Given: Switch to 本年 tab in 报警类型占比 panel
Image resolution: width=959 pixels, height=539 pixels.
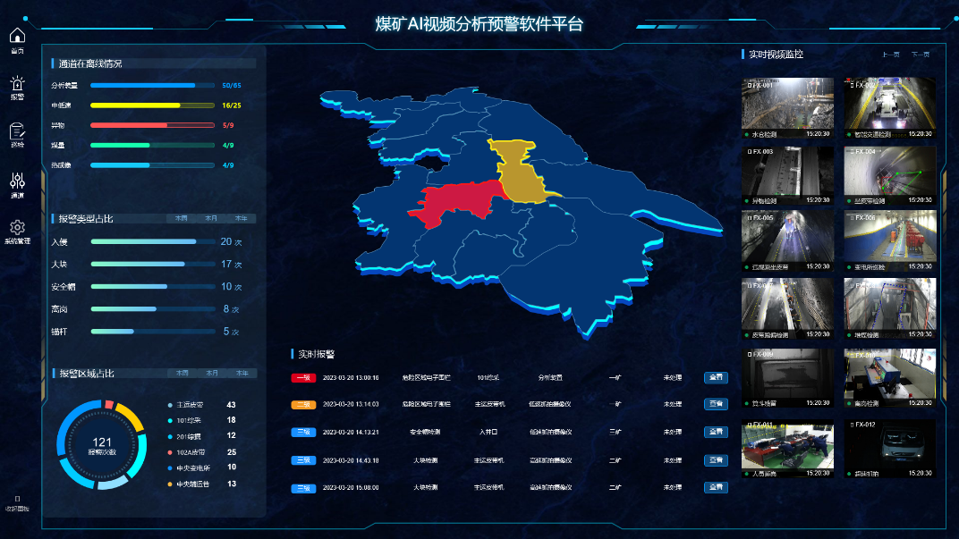Looking at the screenshot, I should [243, 217].
